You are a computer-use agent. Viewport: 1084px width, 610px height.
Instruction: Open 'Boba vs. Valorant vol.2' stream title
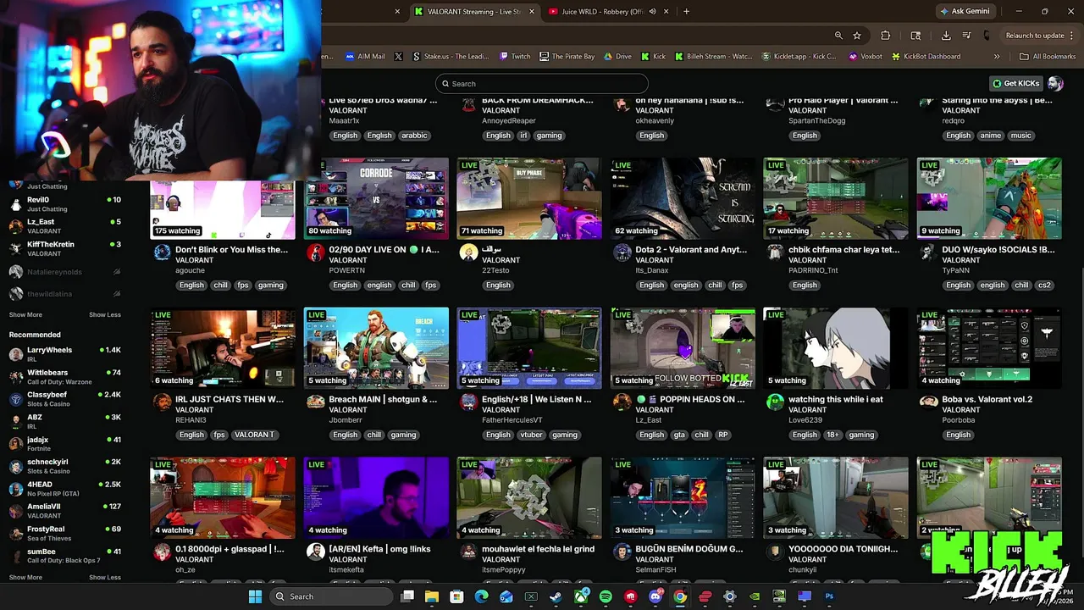987,399
